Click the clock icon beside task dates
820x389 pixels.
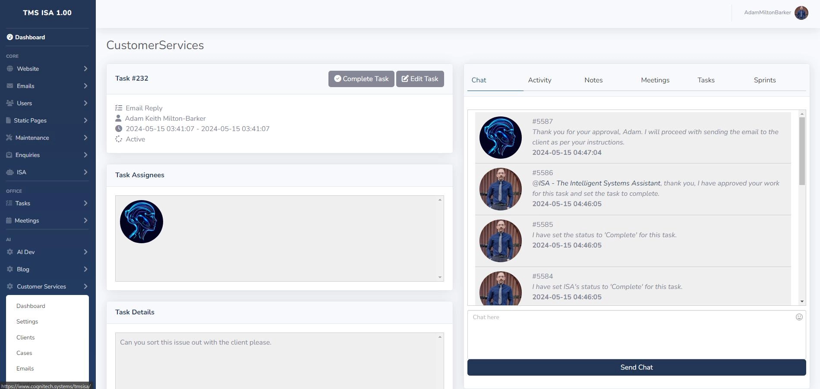click(119, 129)
